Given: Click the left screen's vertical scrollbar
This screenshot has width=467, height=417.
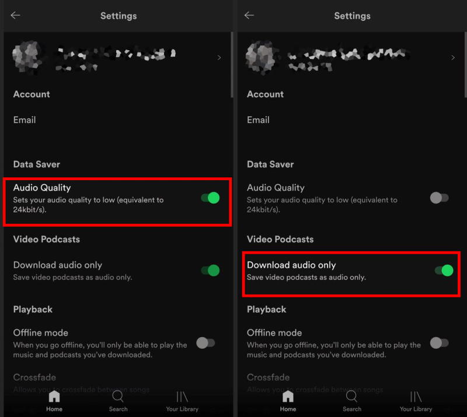Looking at the screenshot, I should click(232, 65).
